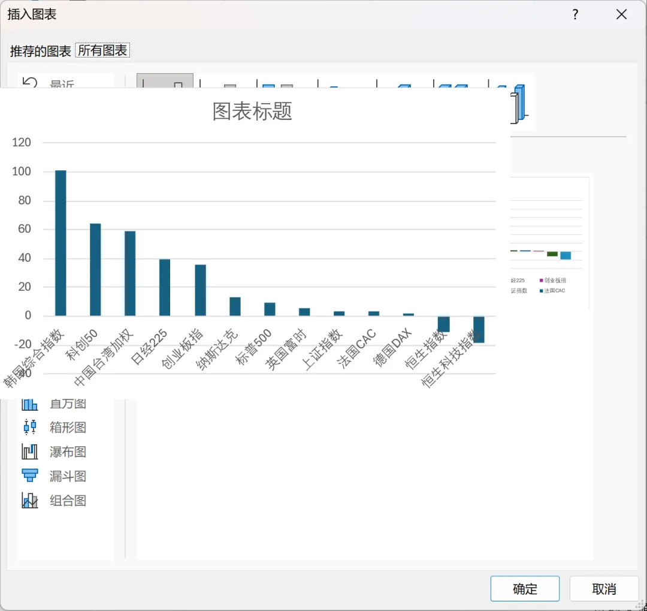Select the chart preview with 创业板指 legend
This screenshot has height=611, width=647.
pos(549,243)
